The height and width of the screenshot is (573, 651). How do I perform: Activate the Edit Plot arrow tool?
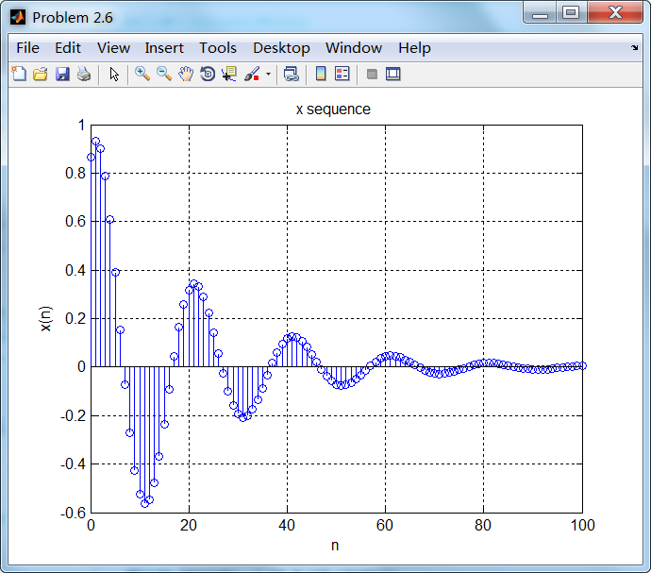114,75
